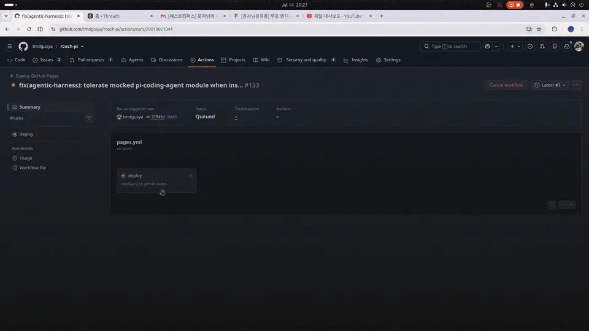Open the Discussions tab

coord(166,59)
